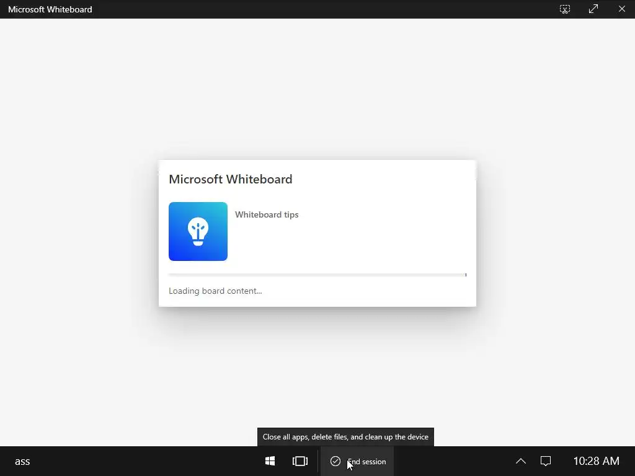Click the 10:28 AM clock
Viewport: 635px width, 476px height.
(x=596, y=461)
